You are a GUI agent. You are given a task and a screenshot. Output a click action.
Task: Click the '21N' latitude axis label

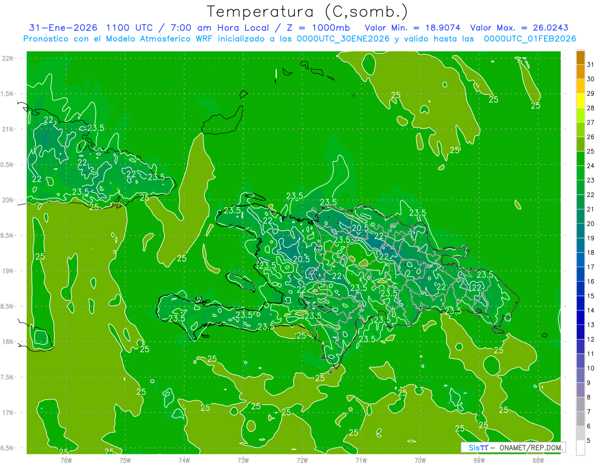7,129
